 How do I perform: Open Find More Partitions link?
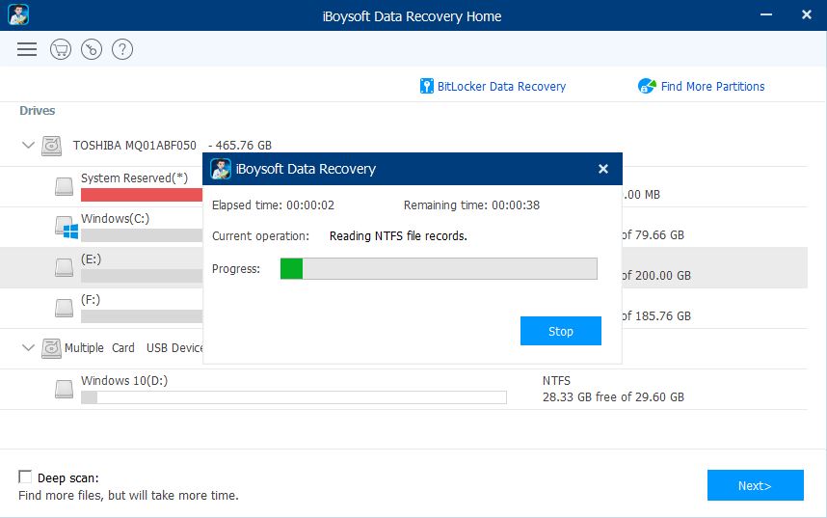712,87
